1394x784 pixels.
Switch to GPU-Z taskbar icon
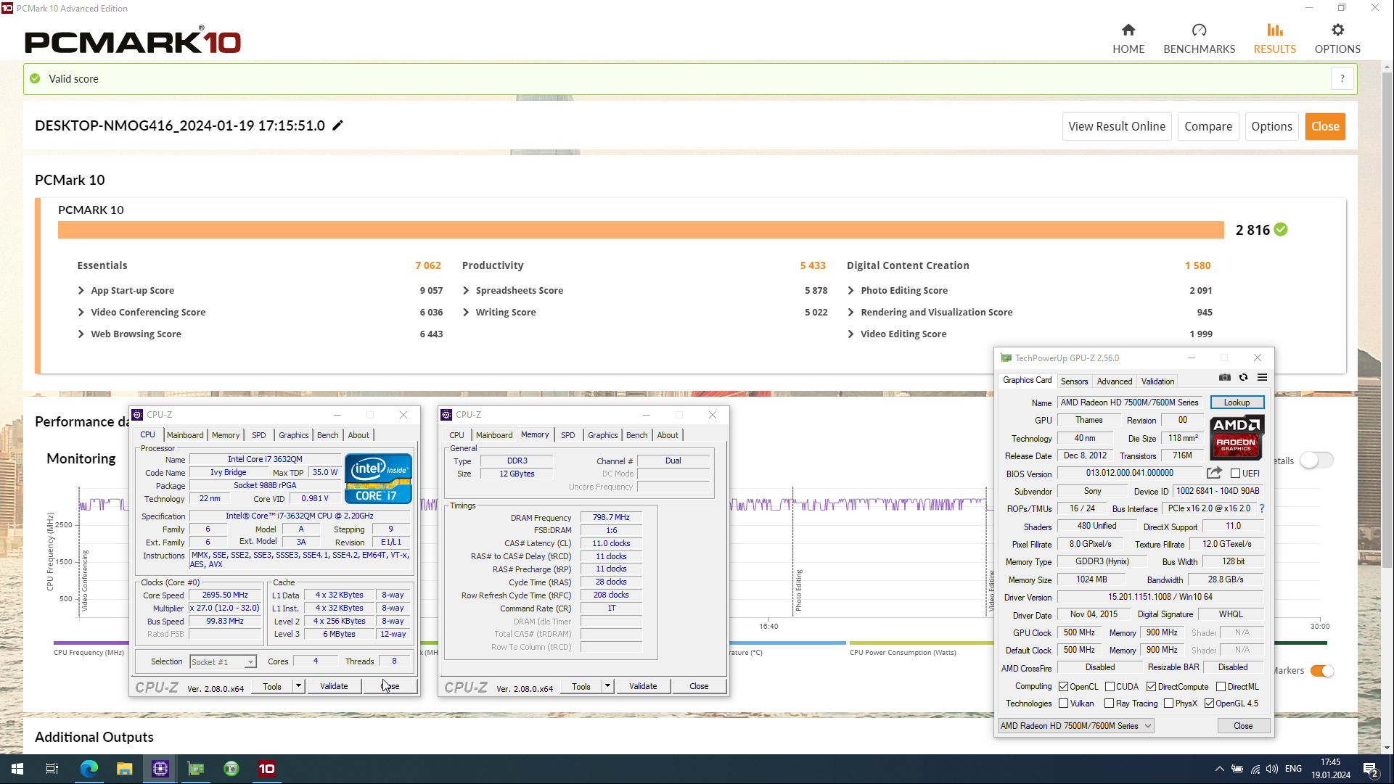coord(196,769)
